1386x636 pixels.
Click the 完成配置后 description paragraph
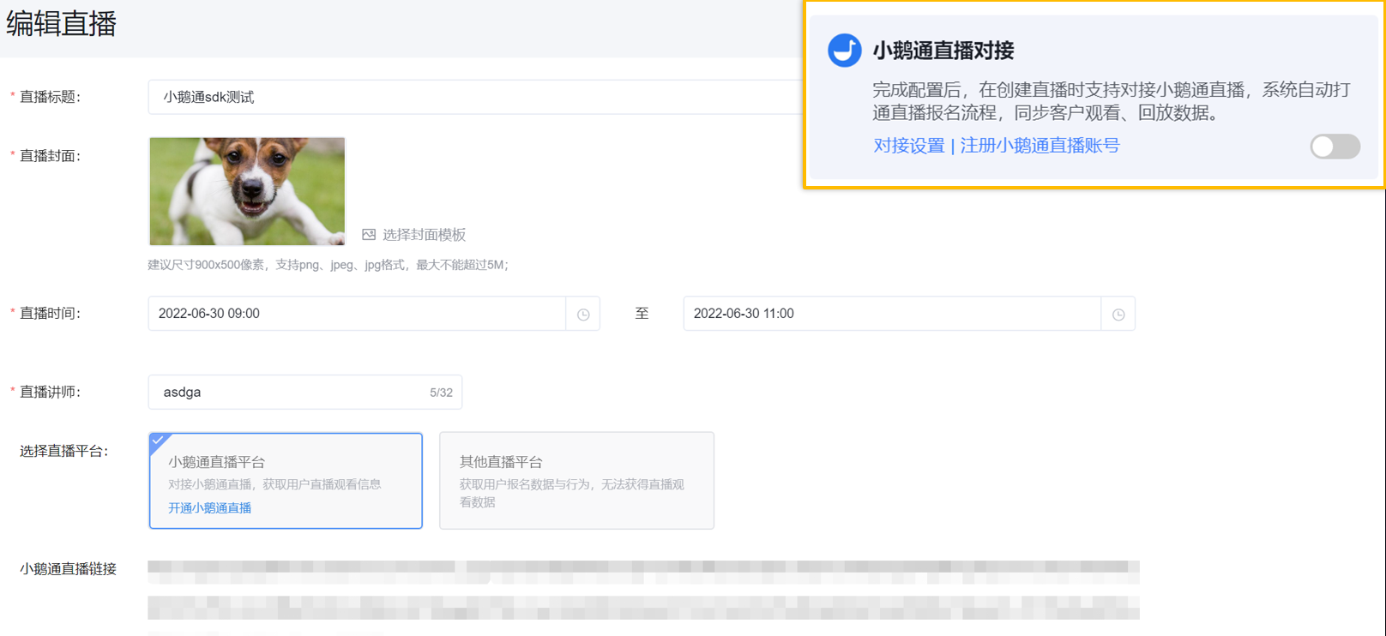[1112, 101]
